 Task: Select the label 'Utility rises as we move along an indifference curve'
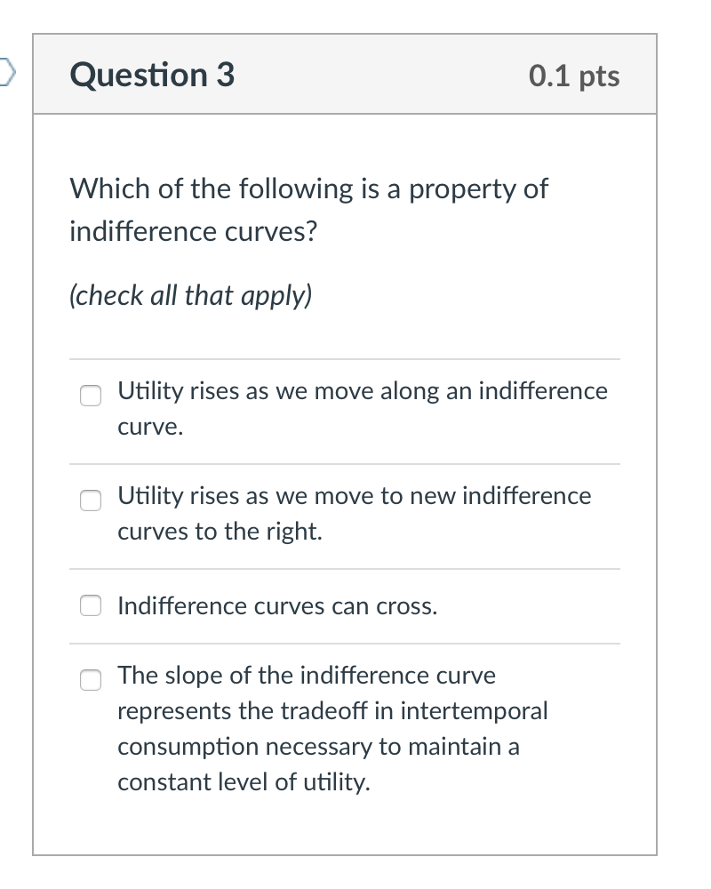(362, 408)
